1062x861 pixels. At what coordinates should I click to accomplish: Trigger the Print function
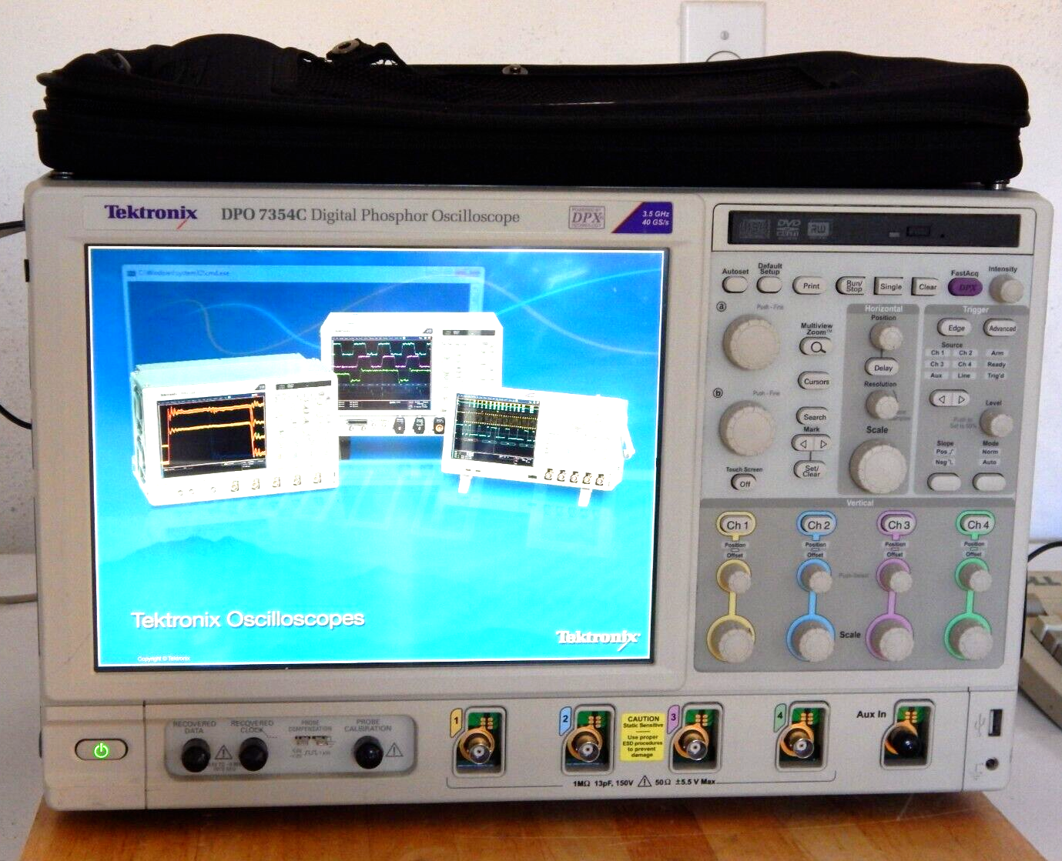[x=812, y=285]
